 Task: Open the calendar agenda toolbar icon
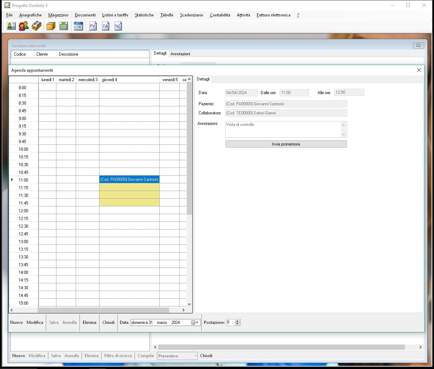point(78,26)
